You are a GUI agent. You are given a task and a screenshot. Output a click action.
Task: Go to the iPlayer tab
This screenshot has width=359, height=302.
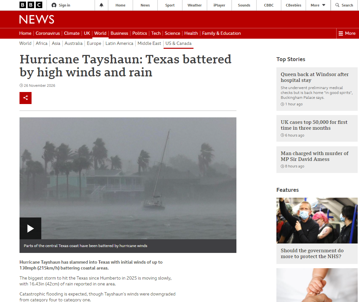tap(219, 5)
